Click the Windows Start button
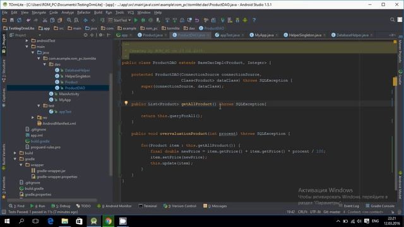This screenshot has width=404, height=227. [7, 221]
